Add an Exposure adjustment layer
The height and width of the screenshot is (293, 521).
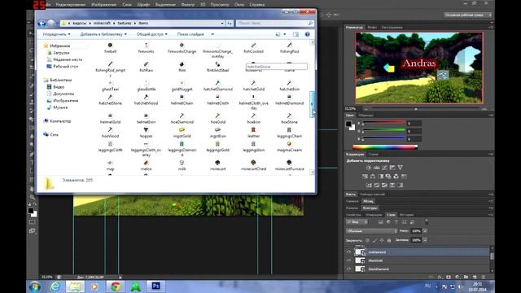point(392,168)
